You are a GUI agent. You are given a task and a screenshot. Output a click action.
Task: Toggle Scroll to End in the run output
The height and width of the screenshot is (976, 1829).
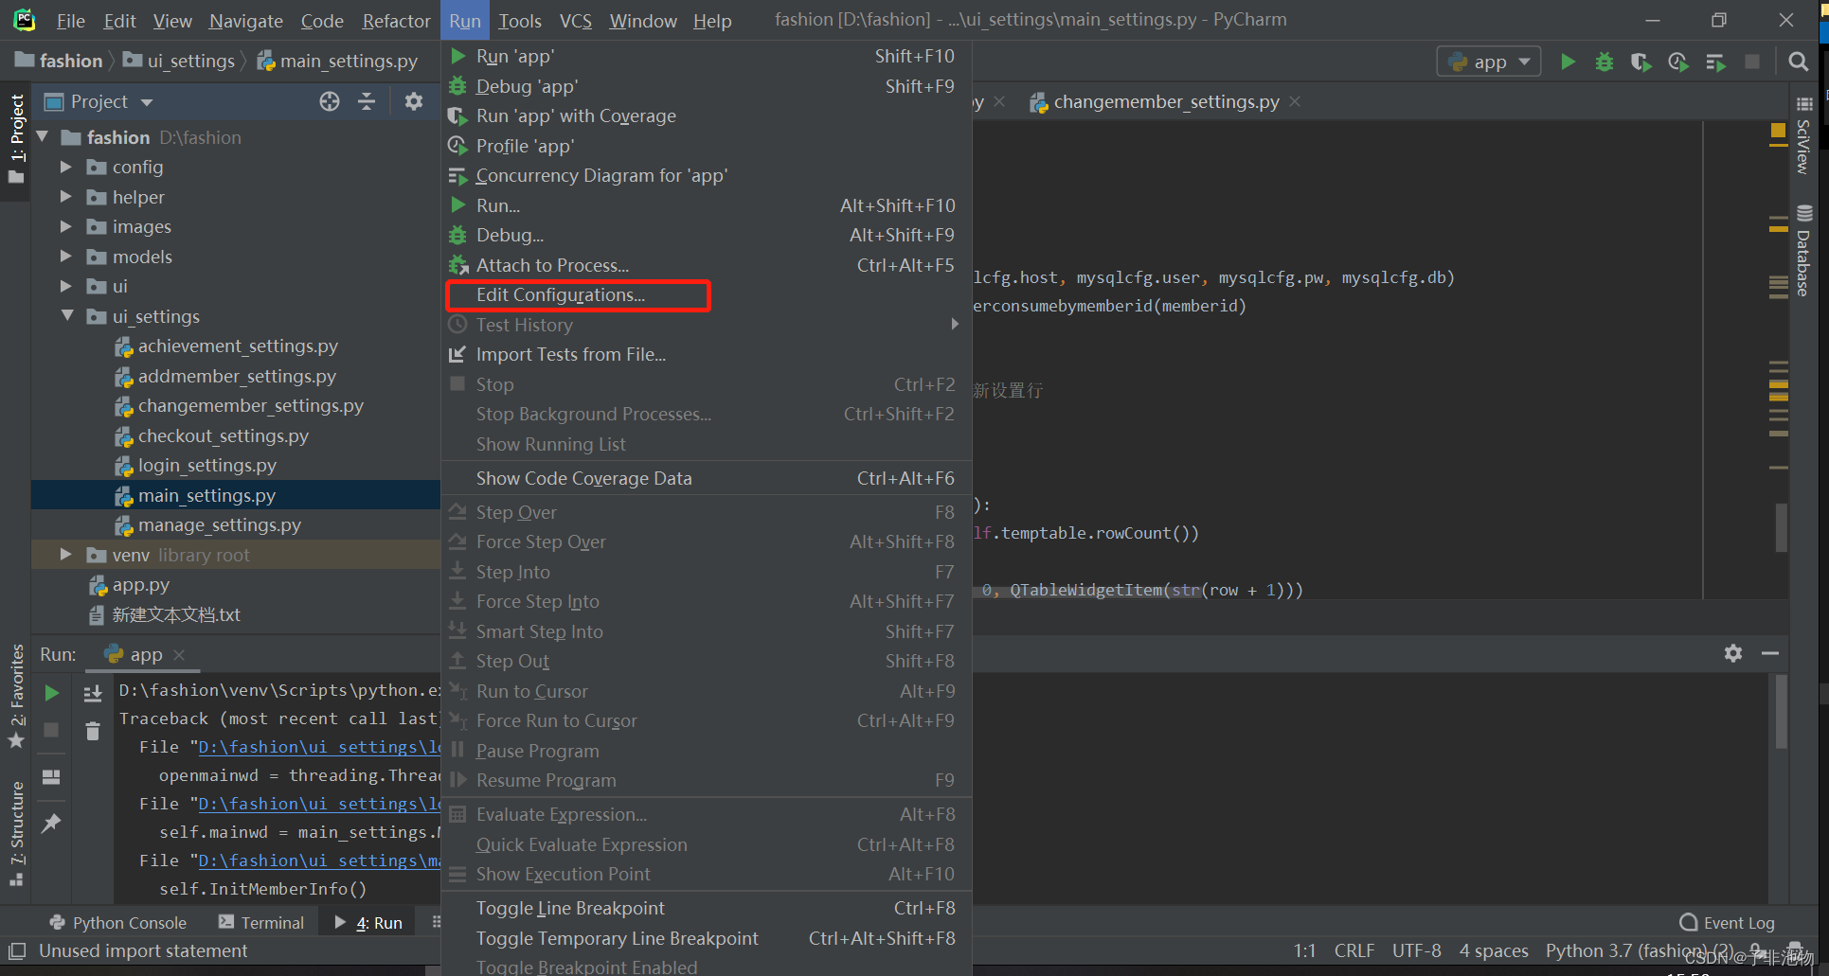coord(92,693)
